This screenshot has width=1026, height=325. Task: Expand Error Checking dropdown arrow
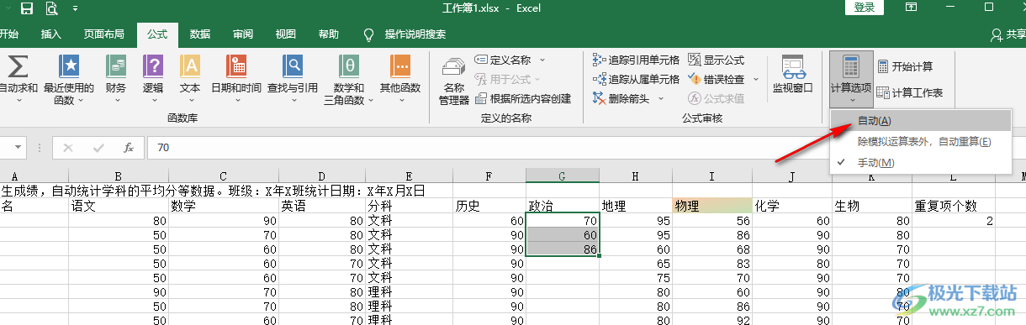coord(755,79)
